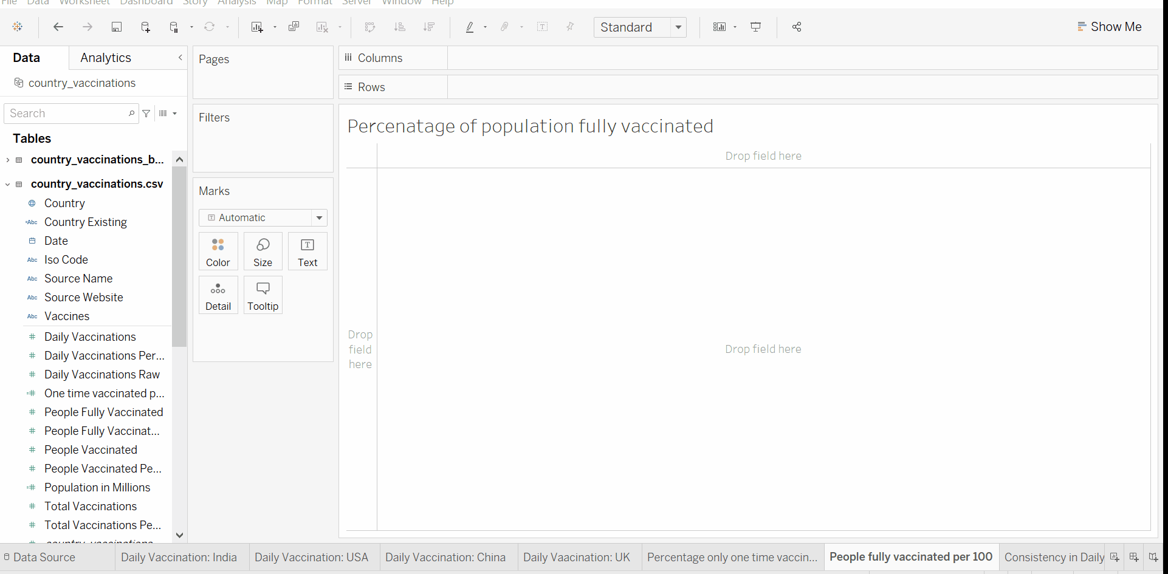
Task: Click the data pane scroll down arrow
Action: pos(179,535)
